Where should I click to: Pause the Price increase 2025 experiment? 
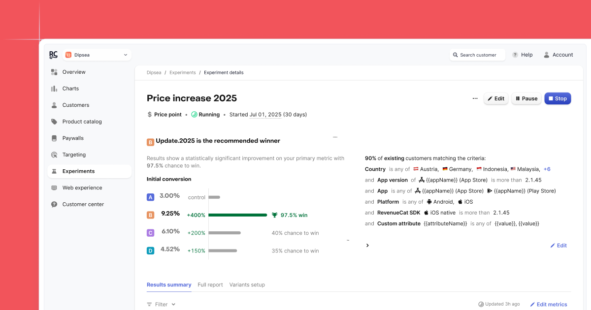tap(526, 98)
